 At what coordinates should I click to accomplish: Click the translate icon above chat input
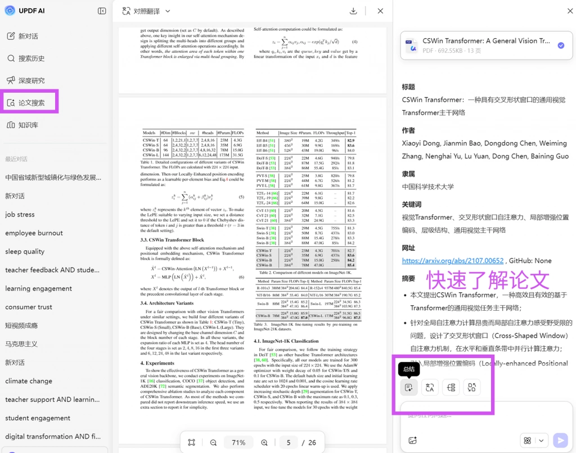pyautogui.click(x=429, y=387)
